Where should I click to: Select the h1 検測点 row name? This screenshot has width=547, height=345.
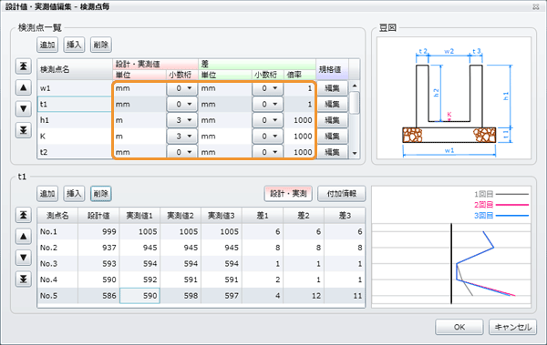click(x=75, y=120)
